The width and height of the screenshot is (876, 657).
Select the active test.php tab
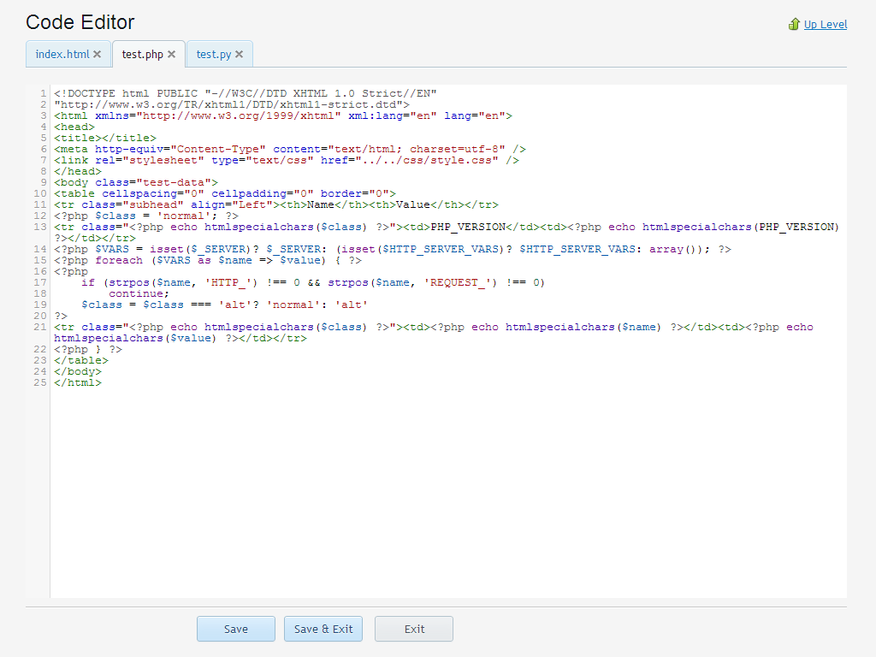coord(143,53)
